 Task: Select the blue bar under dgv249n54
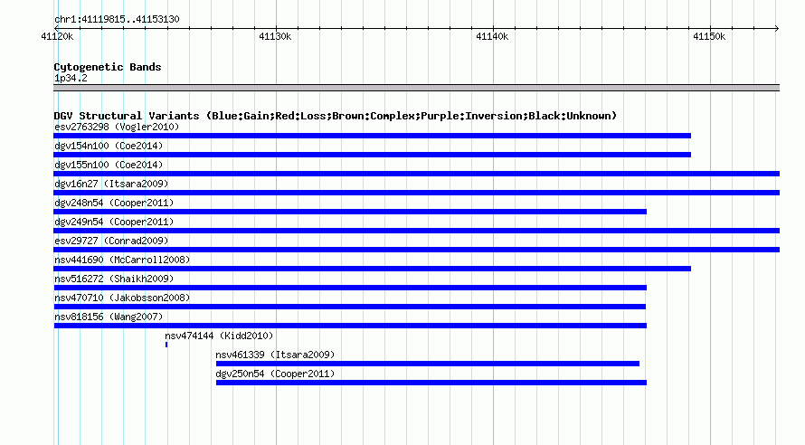click(x=416, y=231)
